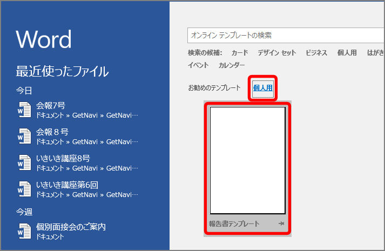Click the Word document icon beside 個別面接会のご案内

pos(24,231)
